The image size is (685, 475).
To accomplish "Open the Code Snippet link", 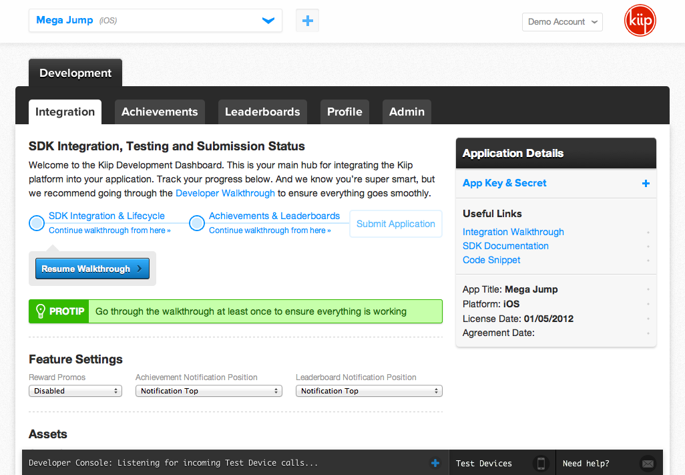I will [491, 260].
